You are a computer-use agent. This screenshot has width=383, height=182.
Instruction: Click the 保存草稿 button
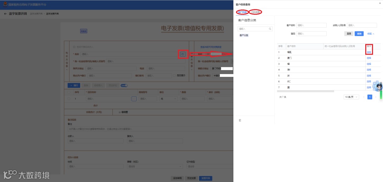click(x=177, y=178)
